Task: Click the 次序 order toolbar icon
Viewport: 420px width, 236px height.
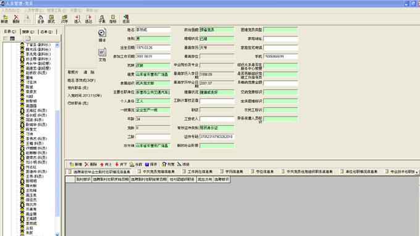Action: (65, 19)
